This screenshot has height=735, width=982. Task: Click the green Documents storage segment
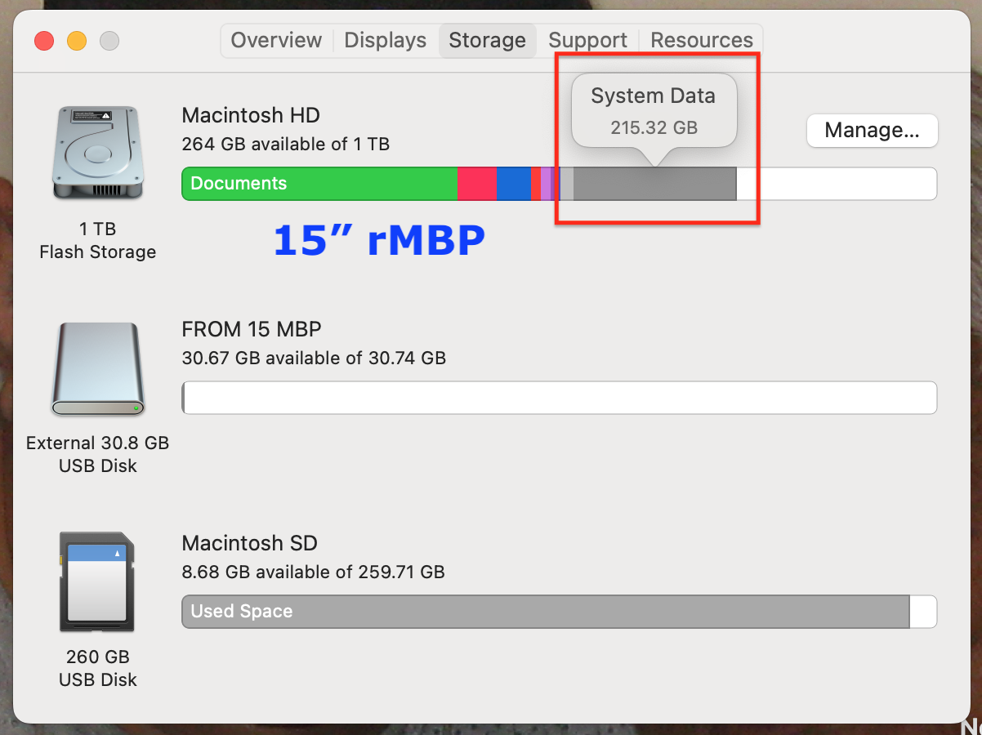pyautogui.click(x=319, y=184)
